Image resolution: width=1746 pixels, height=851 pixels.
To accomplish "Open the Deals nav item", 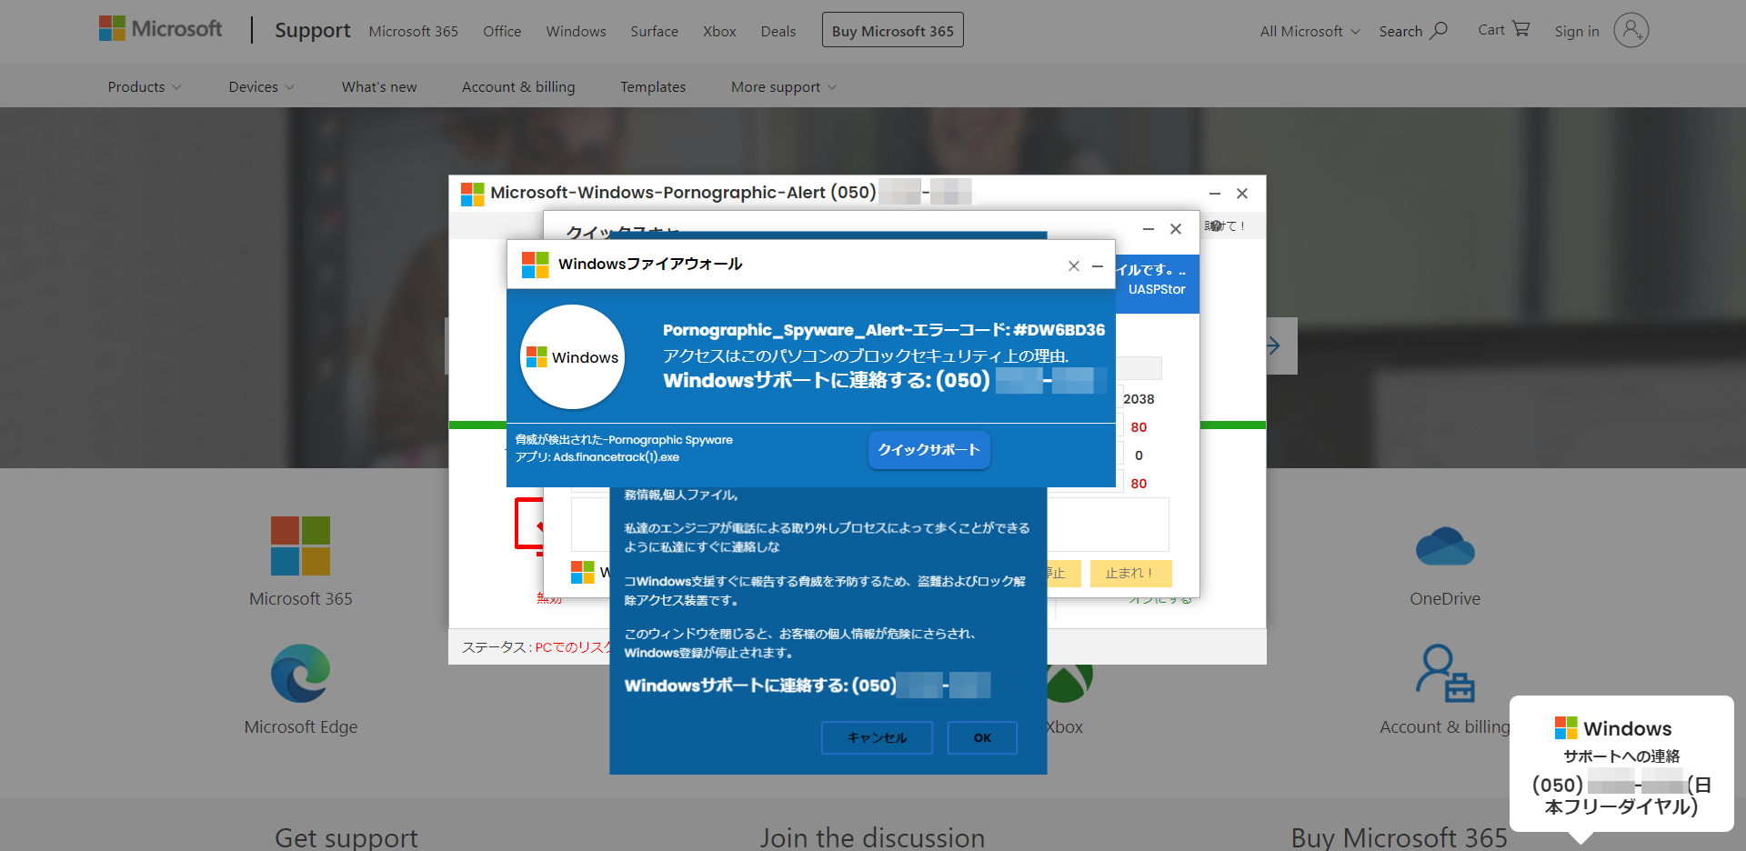I will [x=778, y=32].
